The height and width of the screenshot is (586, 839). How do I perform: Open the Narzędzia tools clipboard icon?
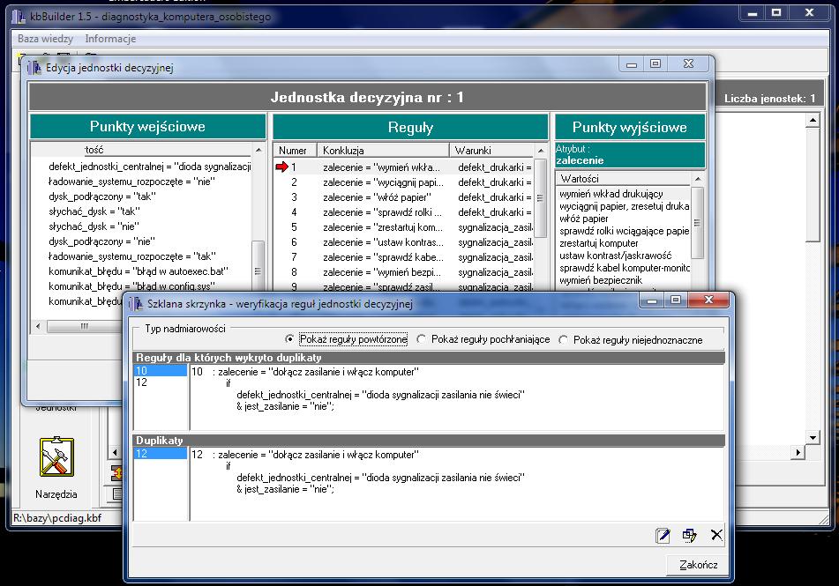click(x=56, y=457)
